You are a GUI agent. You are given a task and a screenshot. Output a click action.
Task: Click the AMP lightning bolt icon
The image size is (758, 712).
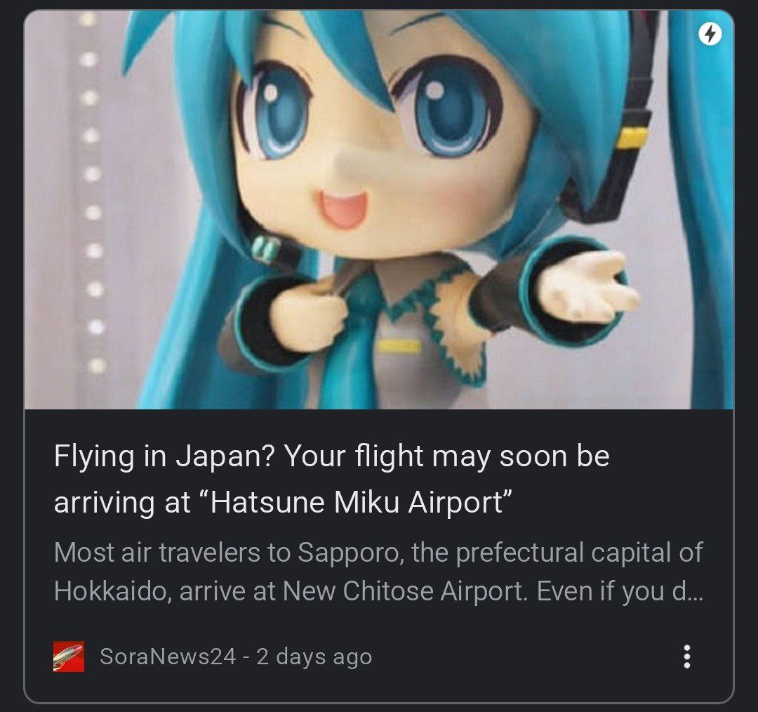click(x=710, y=34)
